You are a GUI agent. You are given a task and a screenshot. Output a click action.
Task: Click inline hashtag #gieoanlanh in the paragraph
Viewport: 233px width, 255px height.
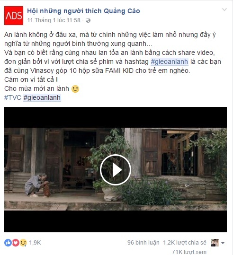[170, 62]
